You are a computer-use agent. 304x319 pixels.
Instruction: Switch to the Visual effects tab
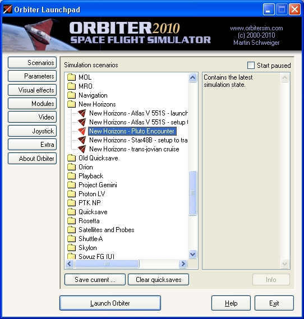32,90
